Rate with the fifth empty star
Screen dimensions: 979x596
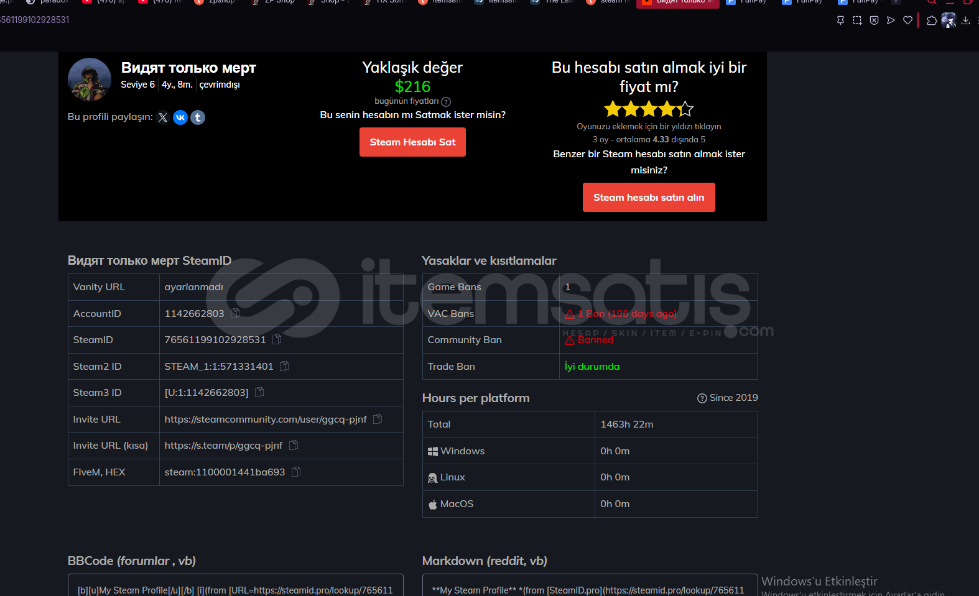click(685, 109)
